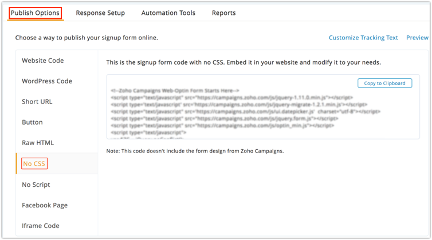Select the No CSS option
Screen dimensions: 432x240
pyautogui.click(x=34, y=164)
